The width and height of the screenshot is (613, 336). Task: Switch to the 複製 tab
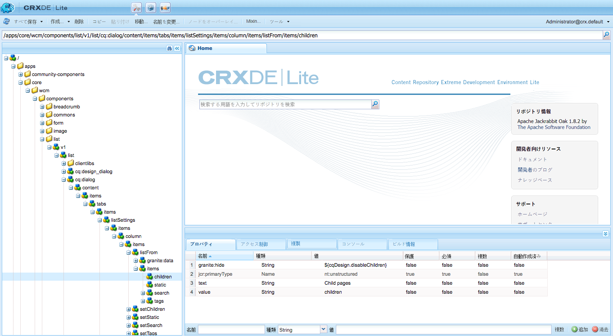tap(312, 244)
